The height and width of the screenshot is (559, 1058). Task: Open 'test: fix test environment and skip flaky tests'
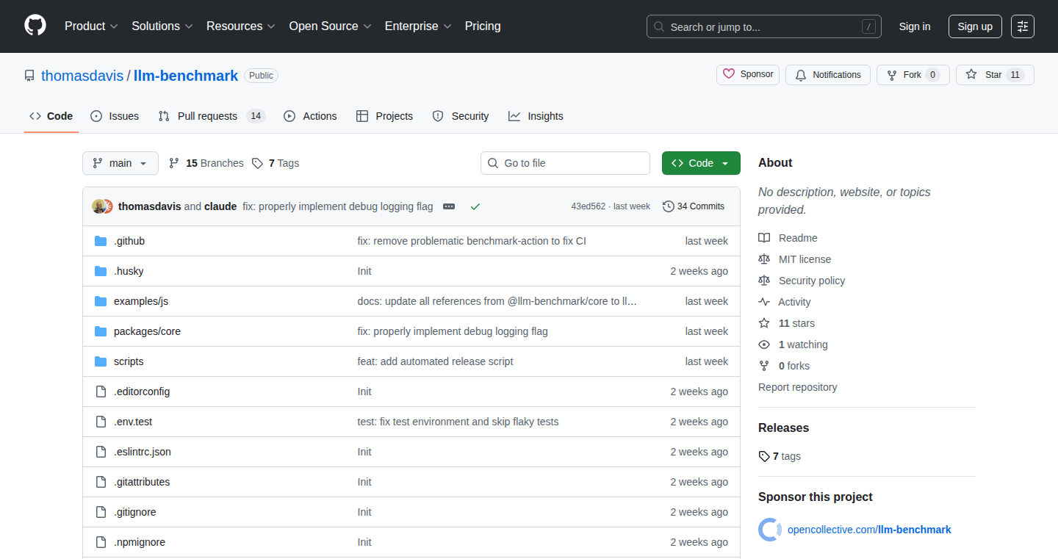(458, 422)
